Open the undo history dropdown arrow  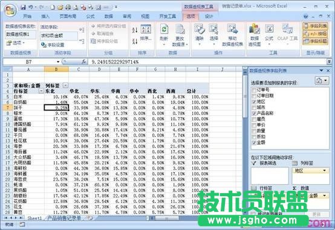[x=36, y=7]
